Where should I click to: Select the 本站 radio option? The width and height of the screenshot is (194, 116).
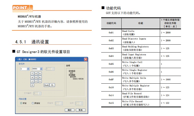coord(21,103)
